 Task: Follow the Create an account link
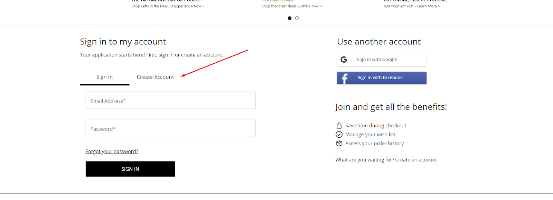click(416, 160)
